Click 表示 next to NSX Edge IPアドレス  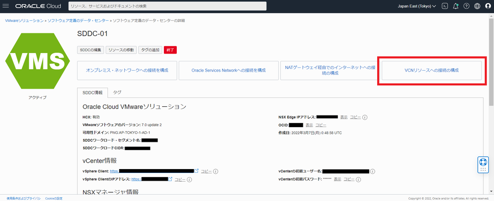[x=343, y=117]
